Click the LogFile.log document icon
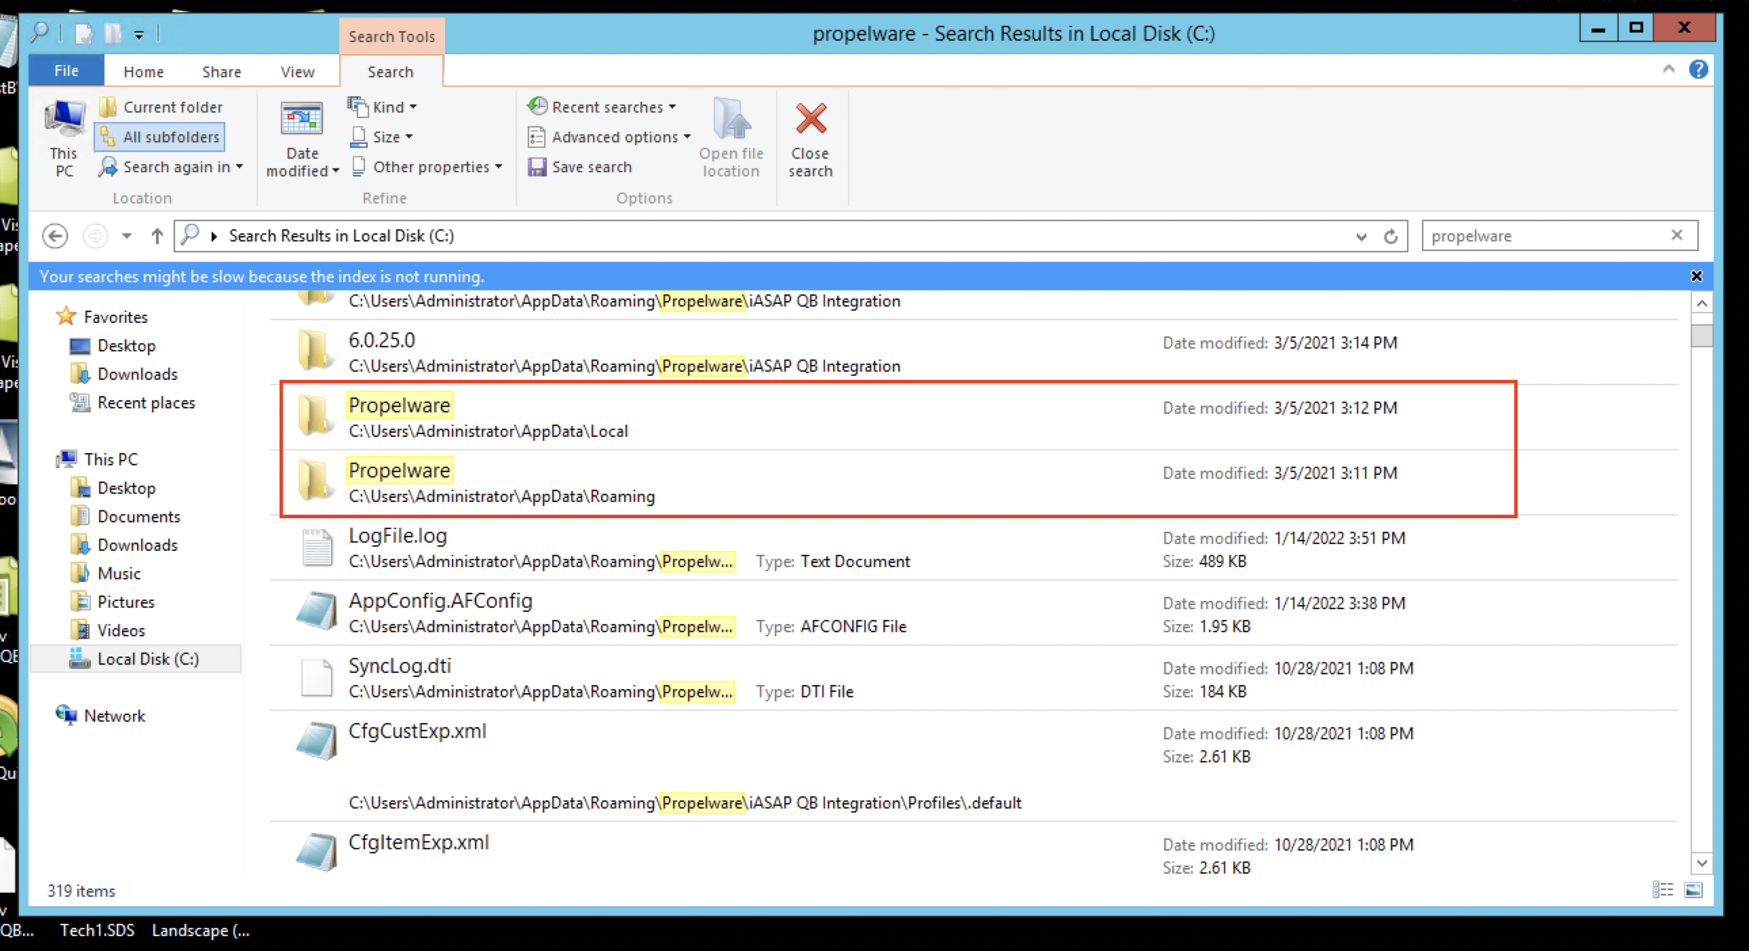Image resolution: width=1749 pixels, height=951 pixels. [x=316, y=547]
